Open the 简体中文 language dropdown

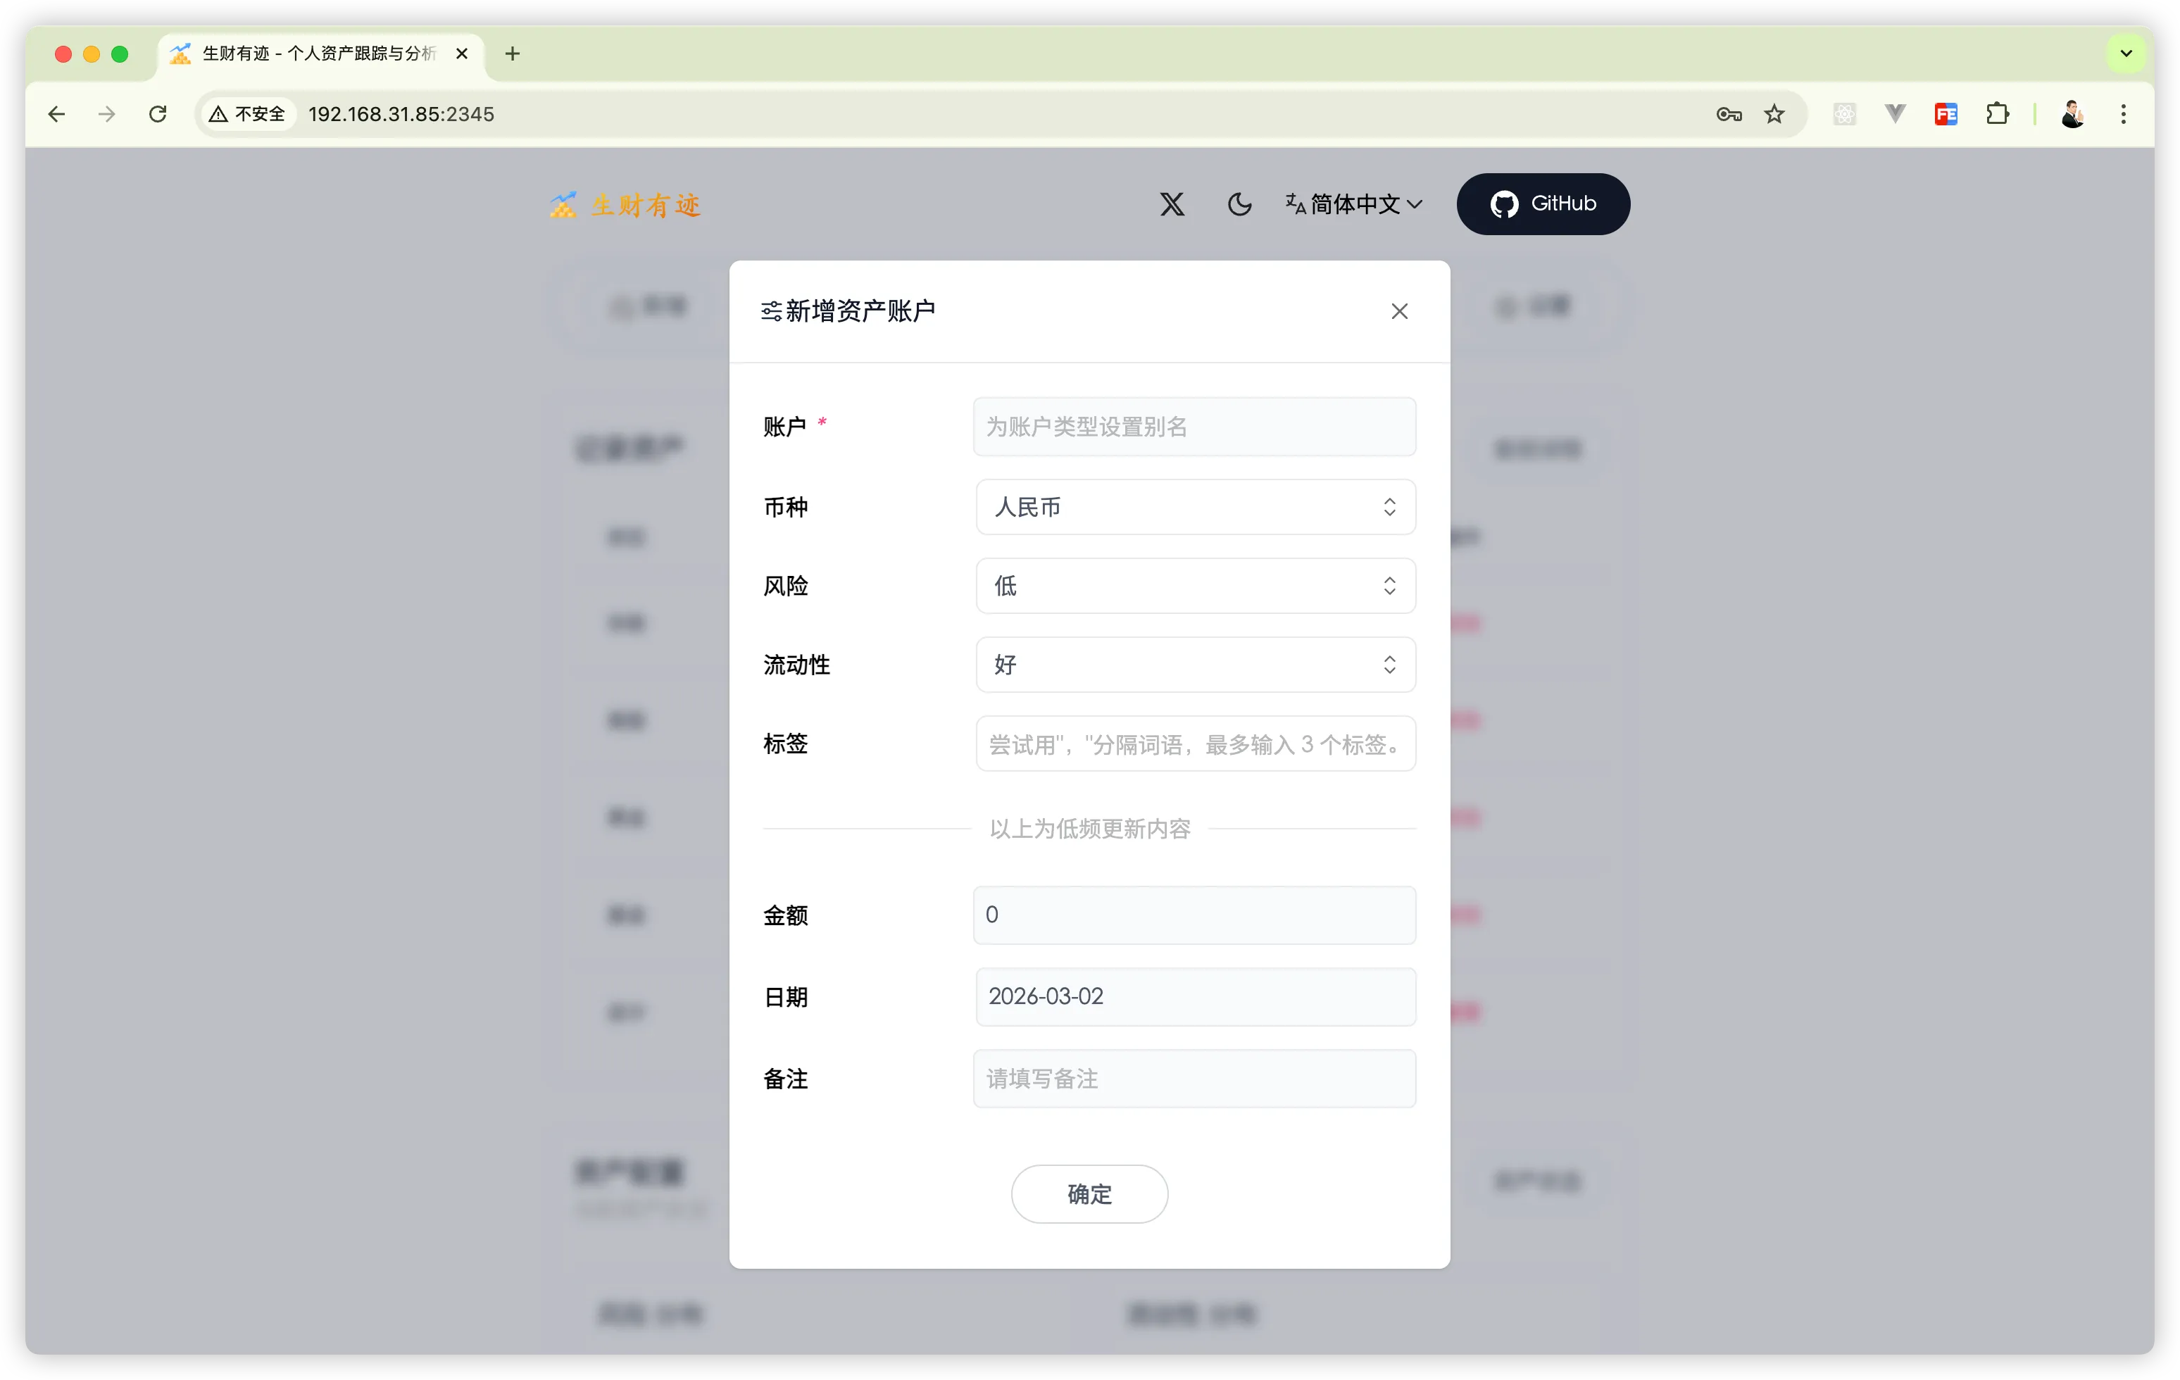[1353, 203]
